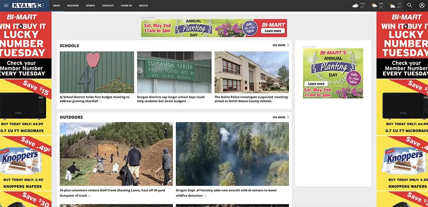The width and height of the screenshot is (428, 207).
Task: Select the NEWS menu item
Action: coord(56,5)
